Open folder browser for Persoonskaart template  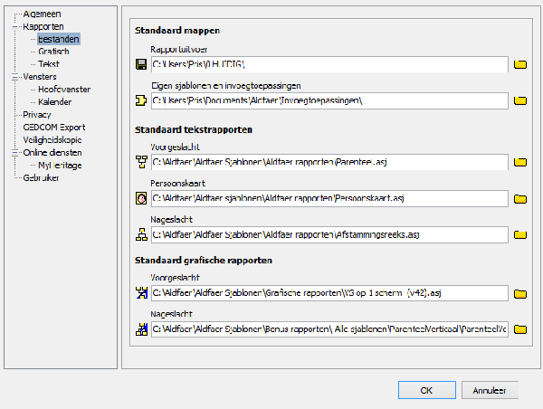point(520,198)
